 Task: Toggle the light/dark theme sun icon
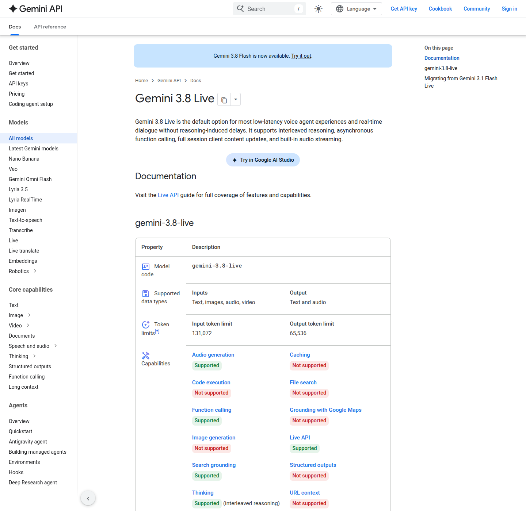[x=319, y=9]
